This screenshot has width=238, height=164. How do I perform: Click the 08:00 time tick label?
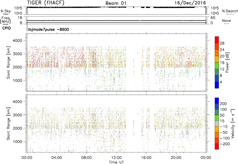[87, 158]
